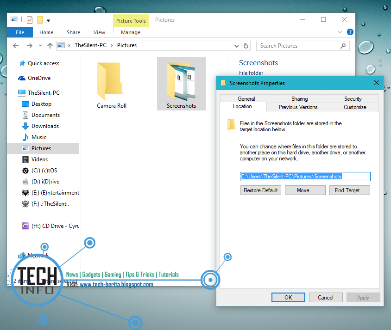Open Videos in the navigation pane
The image size is (391, 330).
pyautogui.click(x=35, y=159)
